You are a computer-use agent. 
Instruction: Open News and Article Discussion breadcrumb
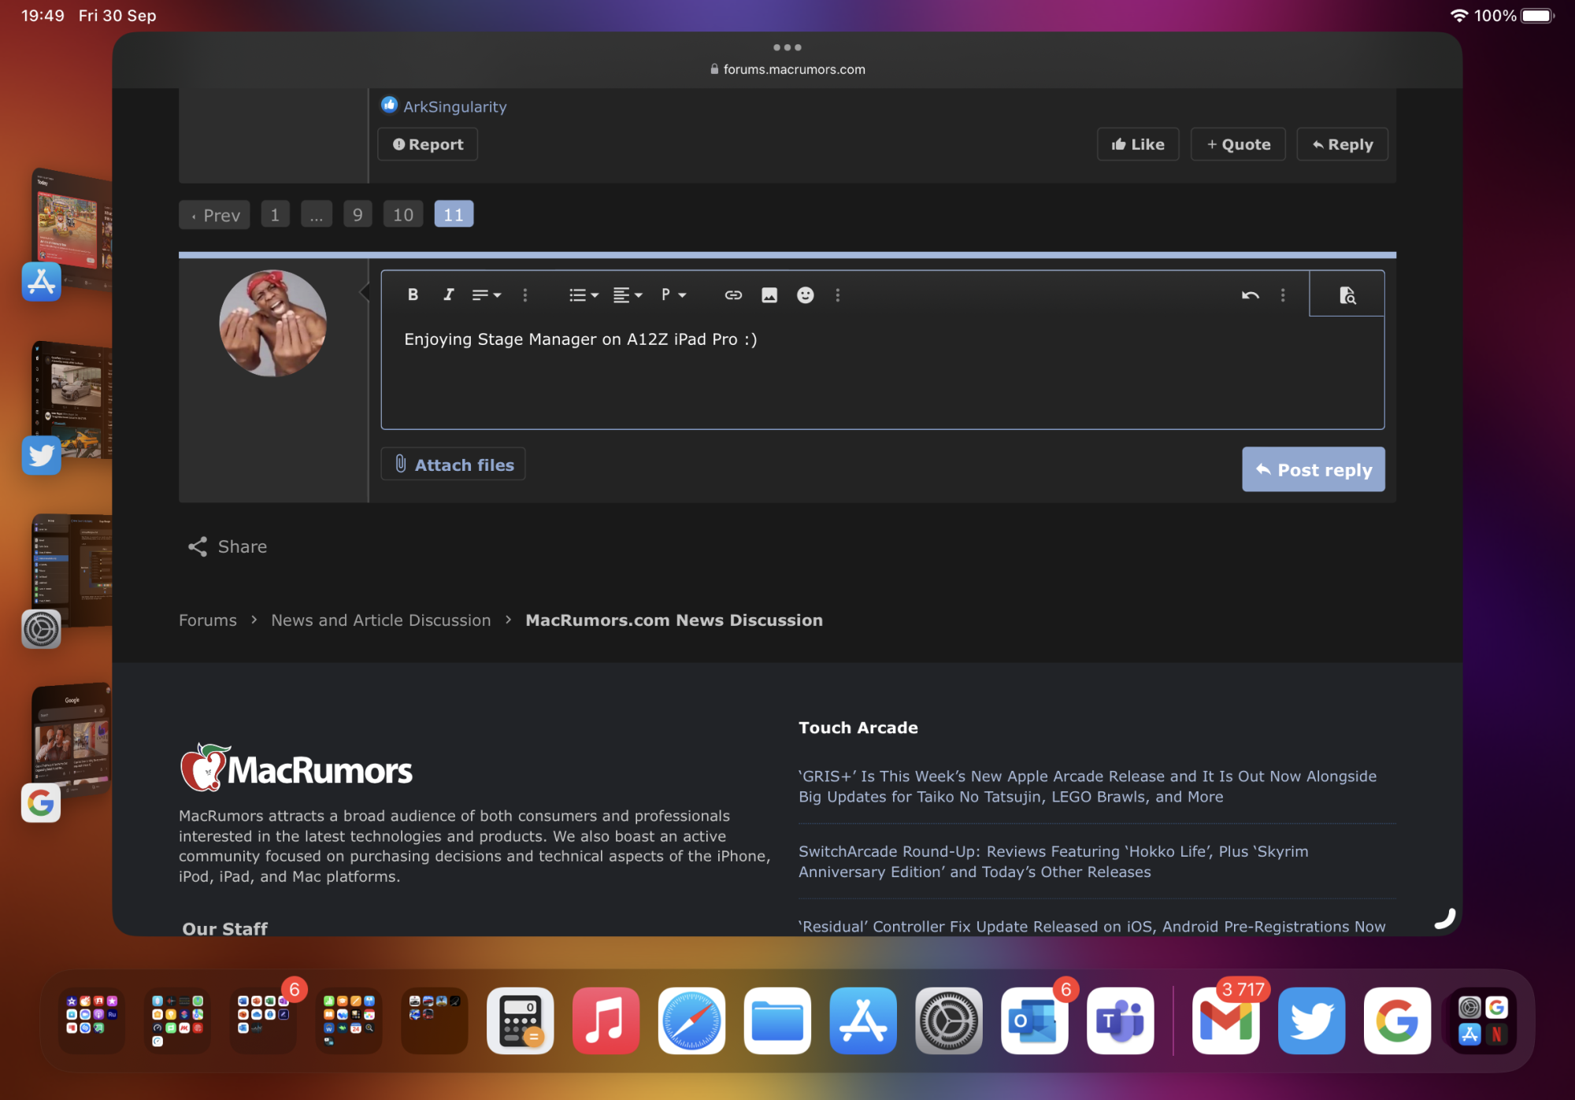point(381,620)
